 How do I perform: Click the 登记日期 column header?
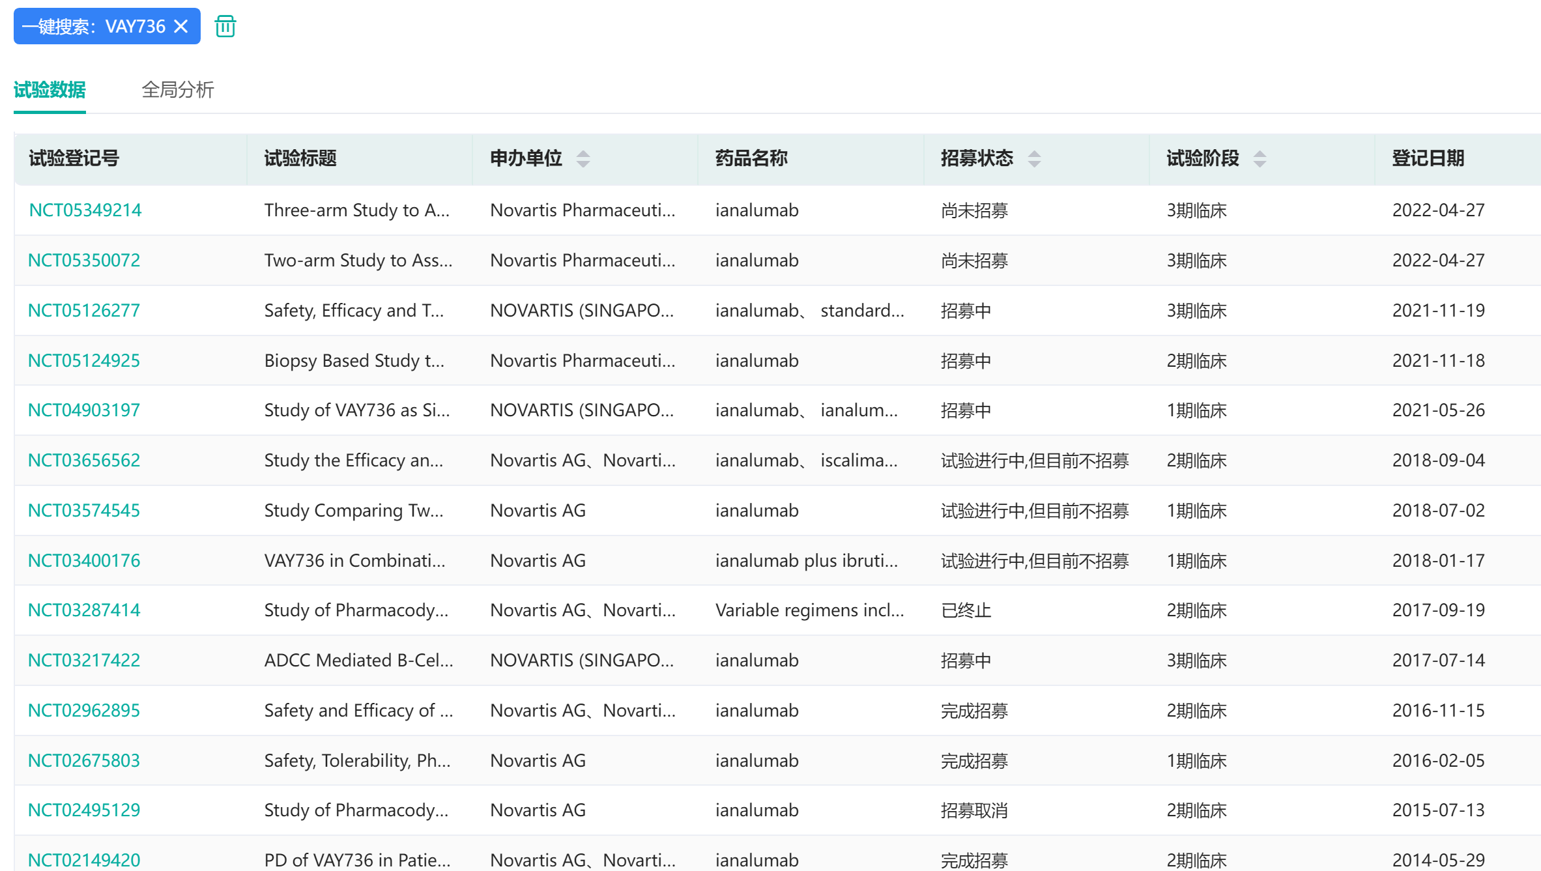1428,158
